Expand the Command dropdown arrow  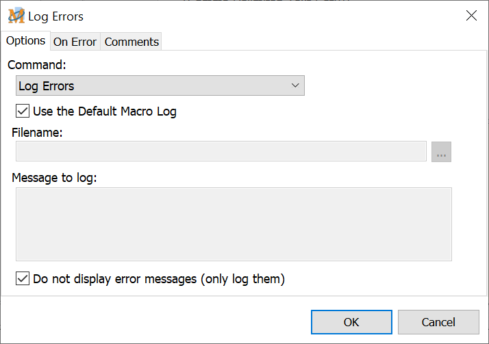(295, 85)
